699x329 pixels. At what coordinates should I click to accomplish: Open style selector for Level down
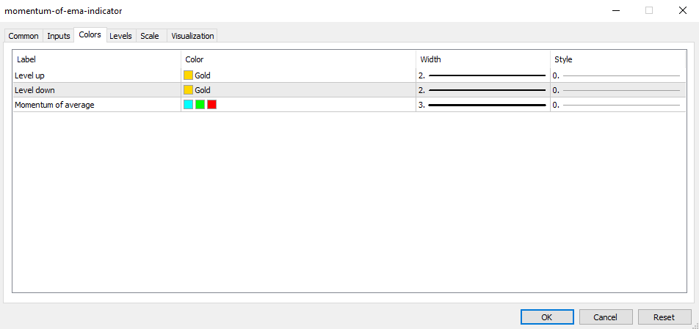pyautogui.click(x=618, y=90)
